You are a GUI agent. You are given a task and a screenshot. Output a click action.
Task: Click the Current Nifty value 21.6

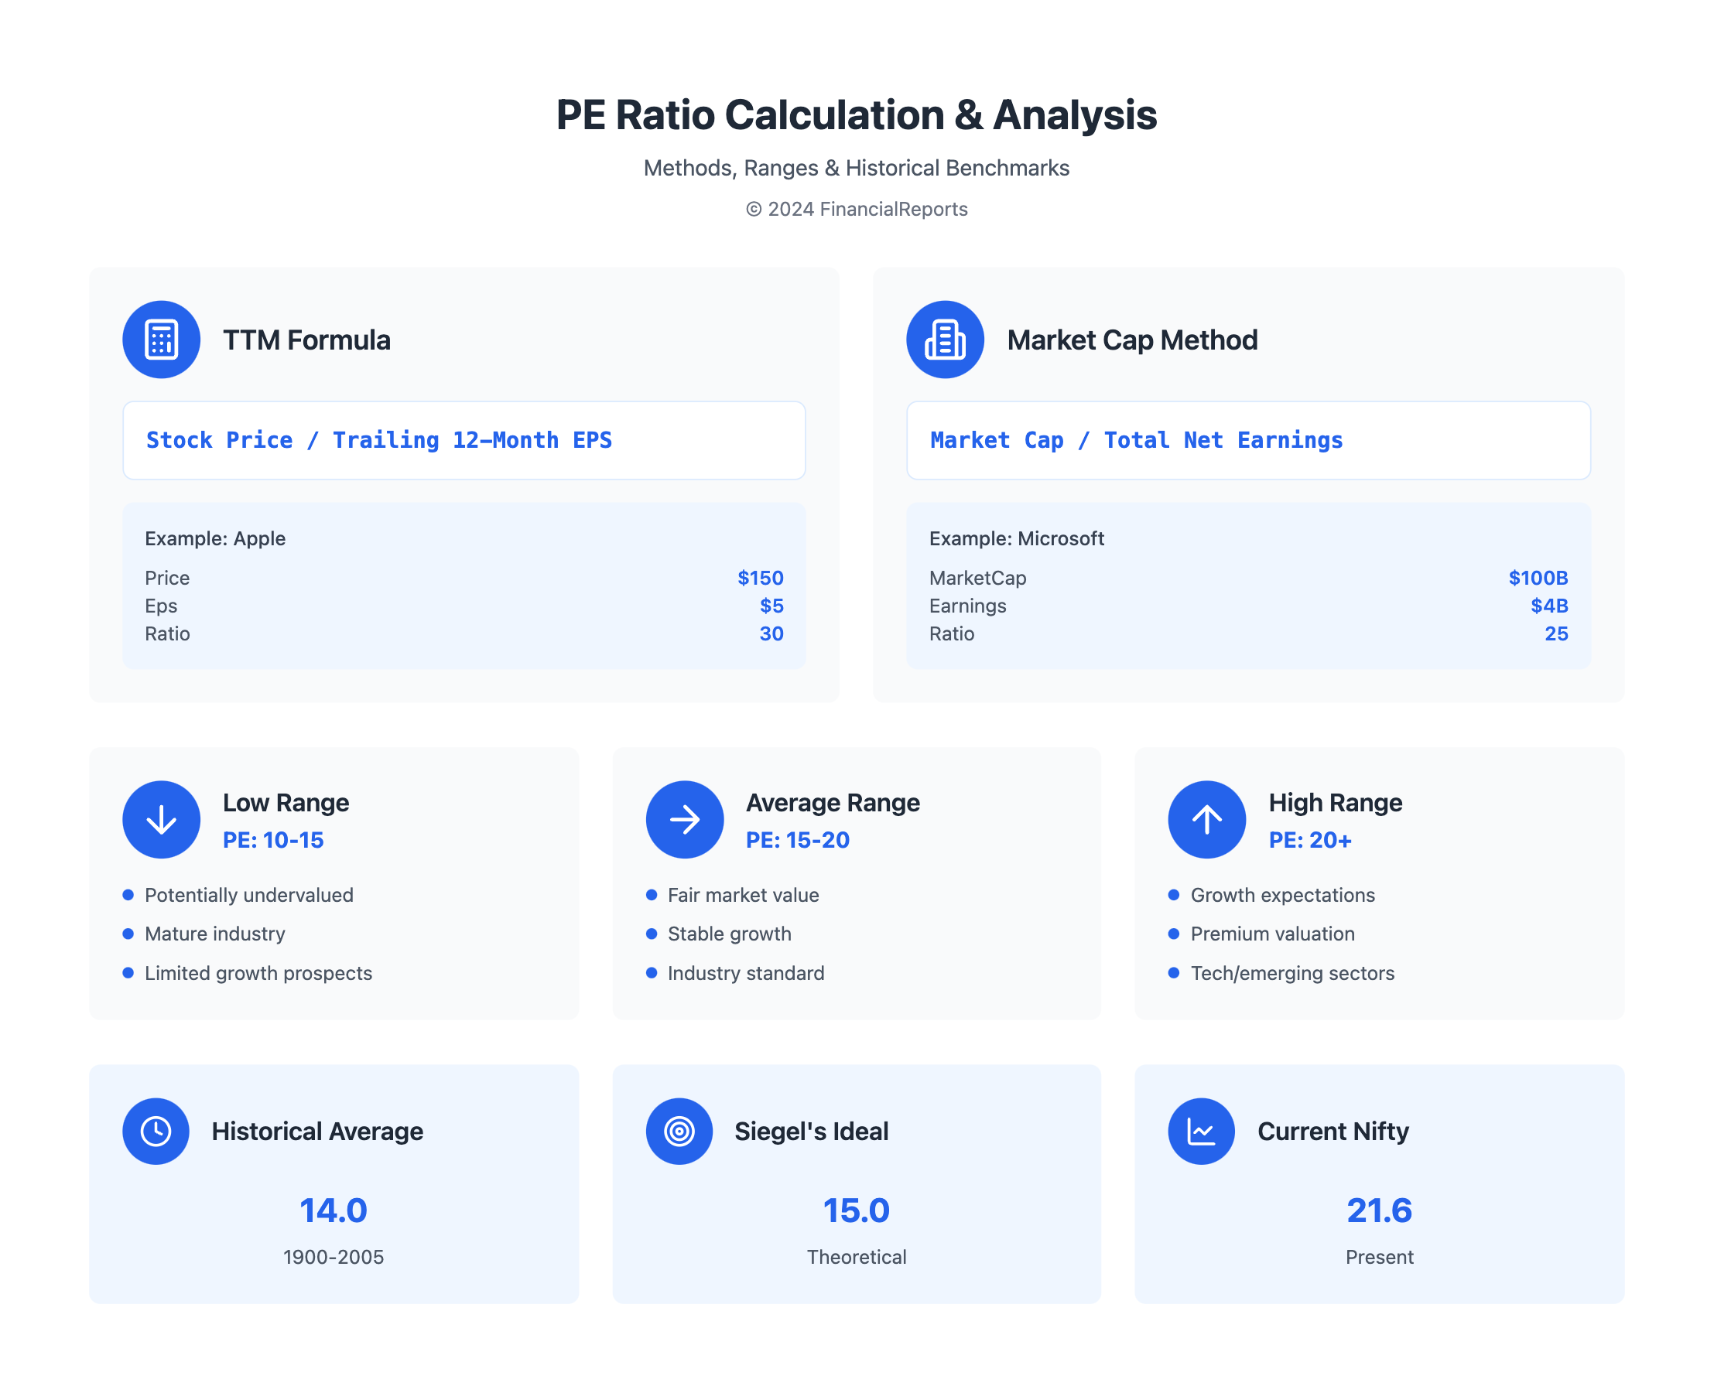pos(1378,1211)
